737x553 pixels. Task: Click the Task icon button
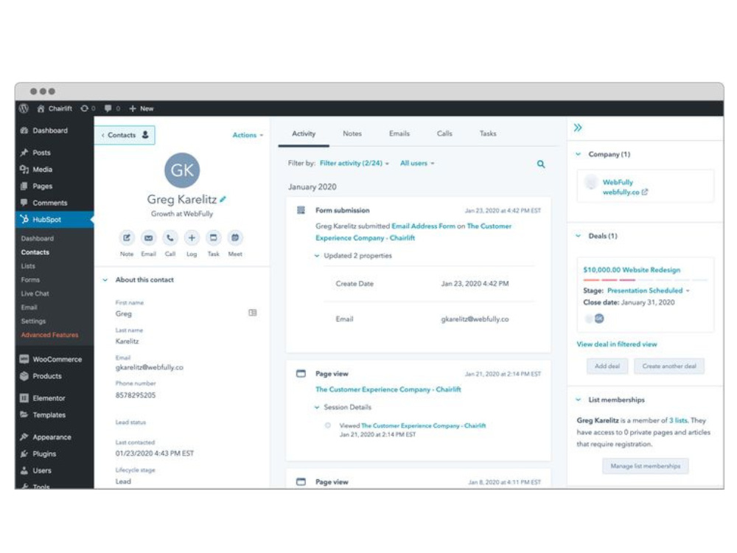click(x=214, y=238)
